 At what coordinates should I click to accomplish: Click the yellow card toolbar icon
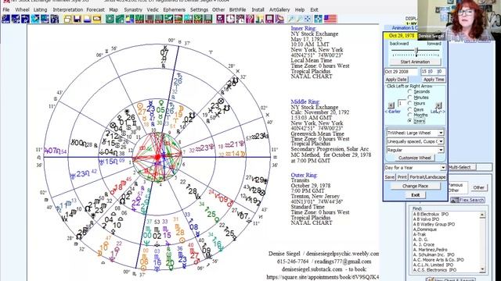pos(97,19)
